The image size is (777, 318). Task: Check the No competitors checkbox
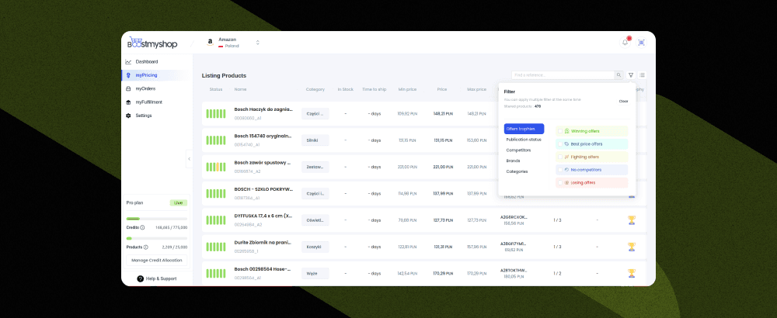560,170
